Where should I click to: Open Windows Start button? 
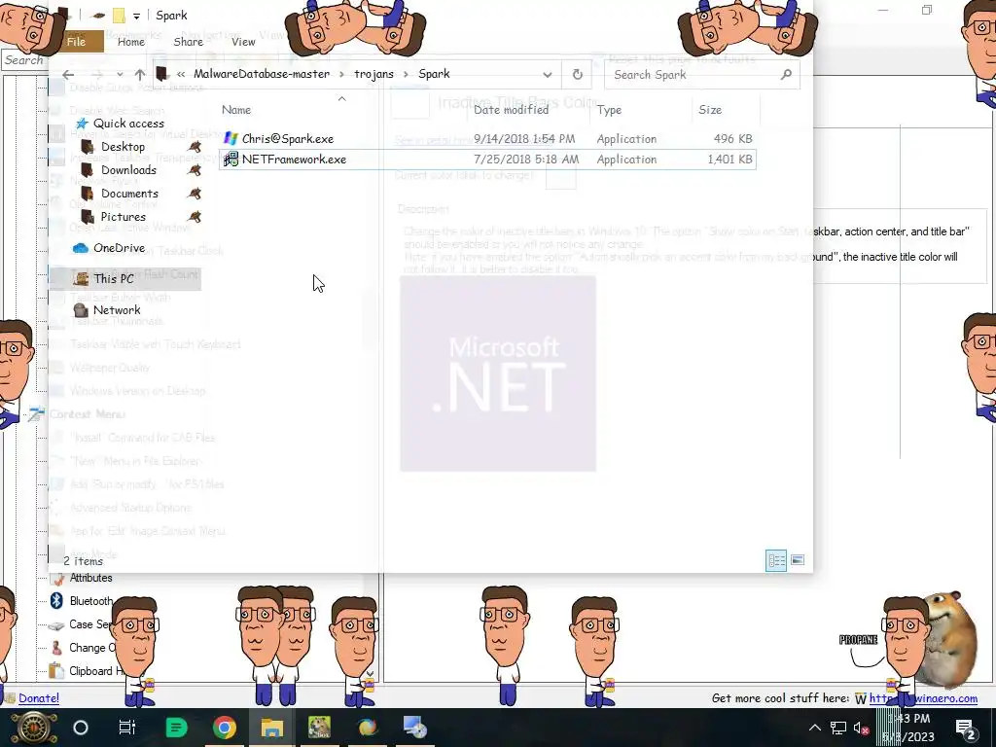[x=32, y=728]
